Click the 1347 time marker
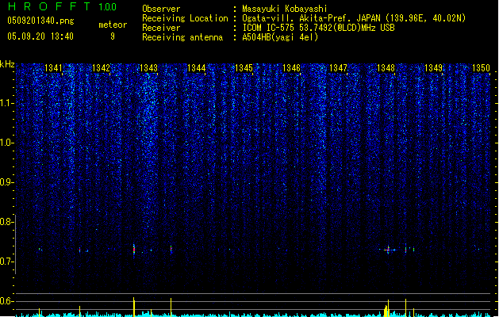499x317 pixels. point(338,68)
